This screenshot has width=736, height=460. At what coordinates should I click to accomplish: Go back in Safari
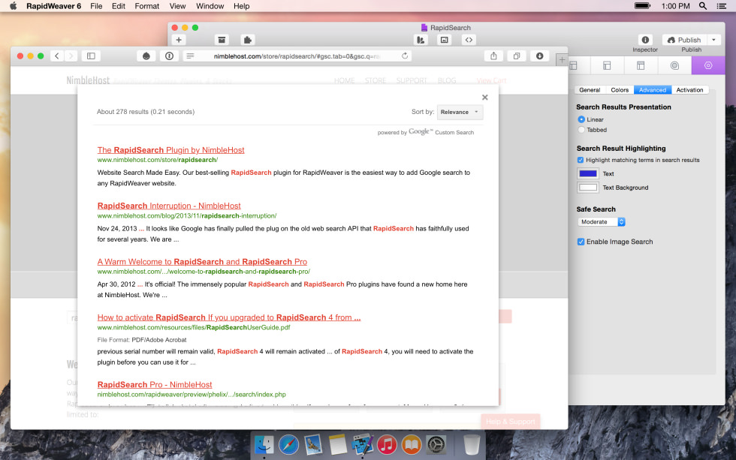click(57, 56)
